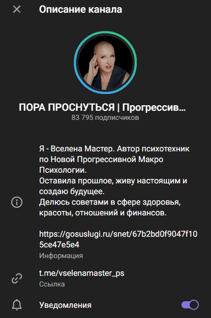Click the Делюсь советами sentence
Screen dimensions: 211x318
[110, 202]
